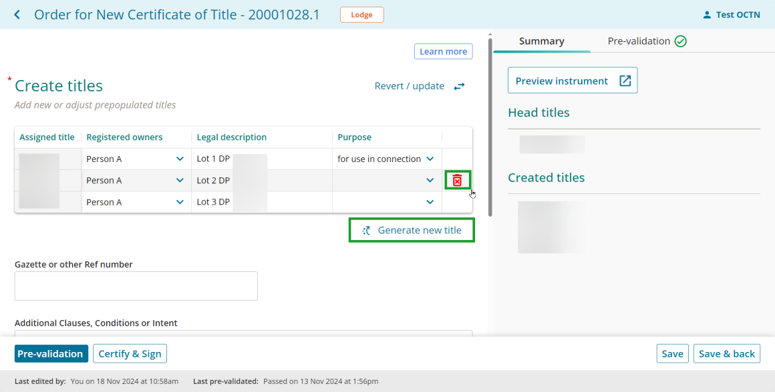Screen dimensions: 775x392
Task: Click the back arrow beside the order title
Action: point(17,15)
